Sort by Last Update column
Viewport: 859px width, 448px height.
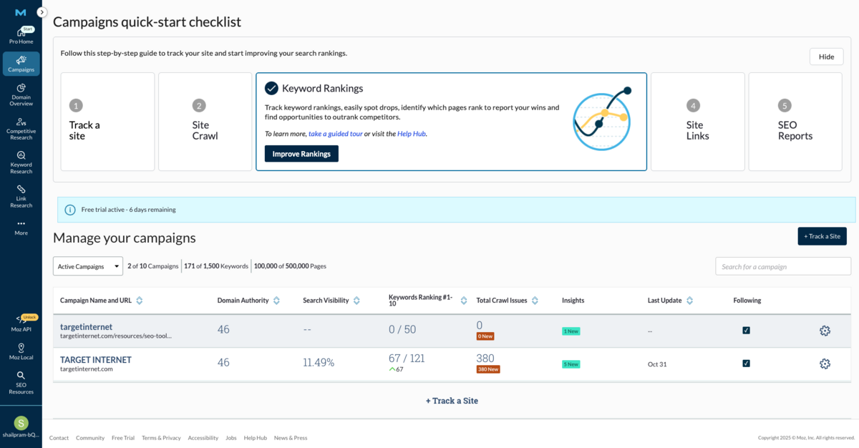pyautogui.click(x=689, y=301)
